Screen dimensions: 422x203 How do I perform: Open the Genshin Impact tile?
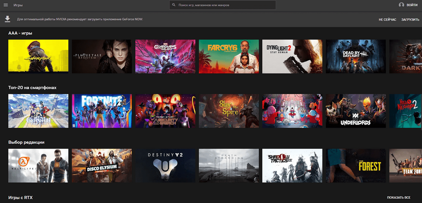click(38, 111)
